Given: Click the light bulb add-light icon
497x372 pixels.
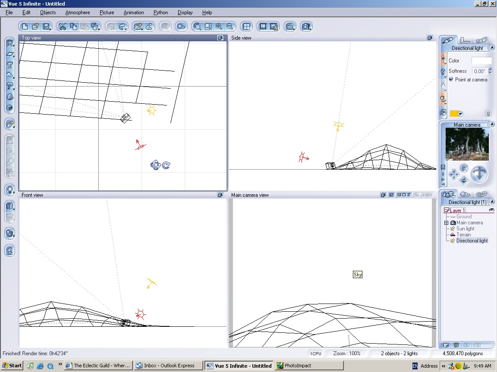Looking at the screenshot, I should point(10,190).
